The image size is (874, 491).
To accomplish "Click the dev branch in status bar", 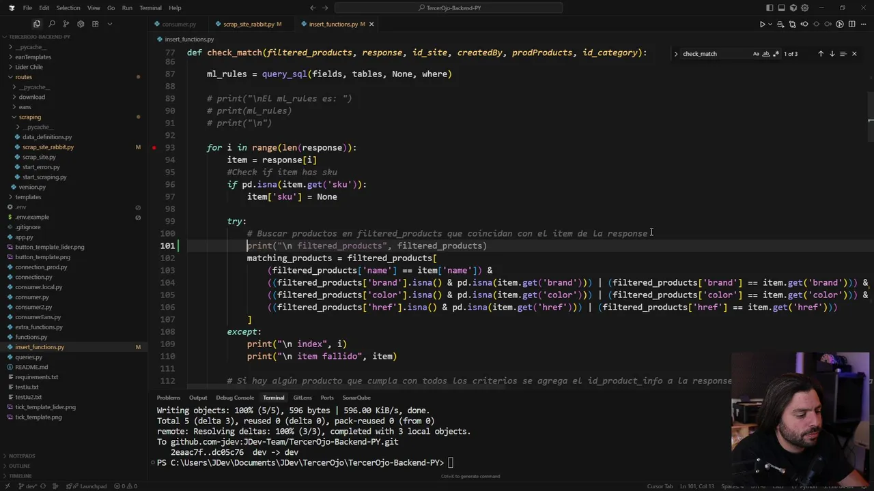I will tap(29, 486).
